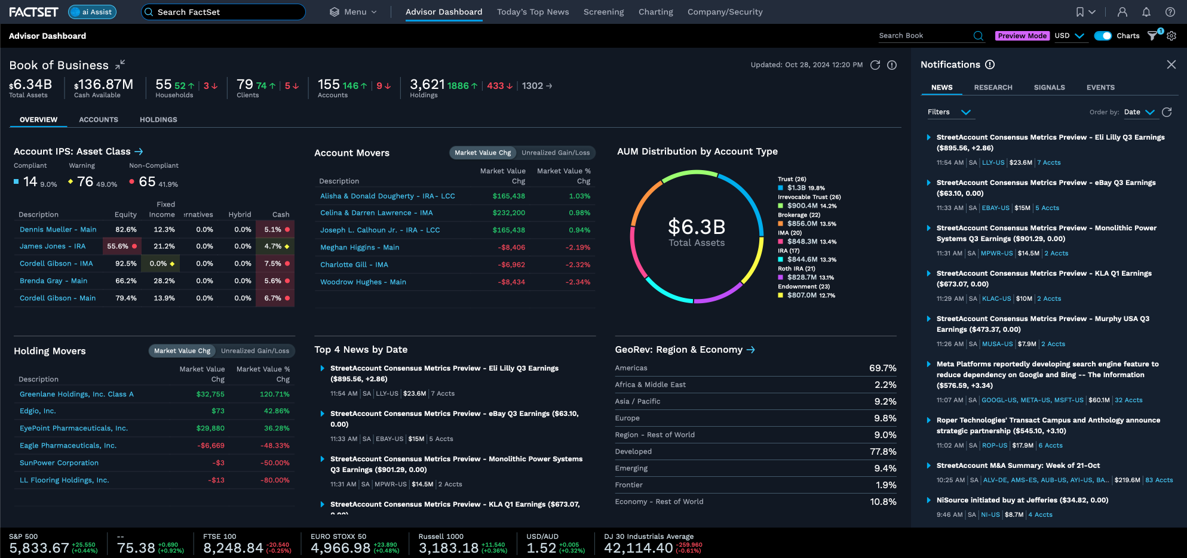Click the Menu layers icon
The image size is (1187, 558).
click(x=335, y=12)
